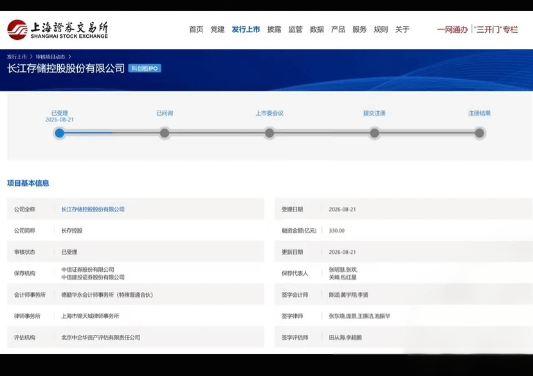The image size is (533, 376).
Task: Click the 更新日期 value 2026-08-21
Action: click(x=342, y=252)
